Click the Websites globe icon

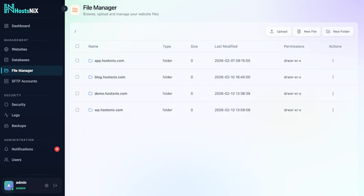(6, 49)
